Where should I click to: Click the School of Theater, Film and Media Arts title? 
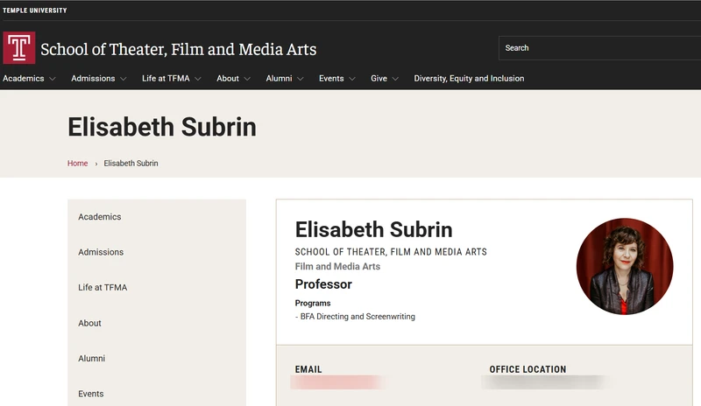179,49
